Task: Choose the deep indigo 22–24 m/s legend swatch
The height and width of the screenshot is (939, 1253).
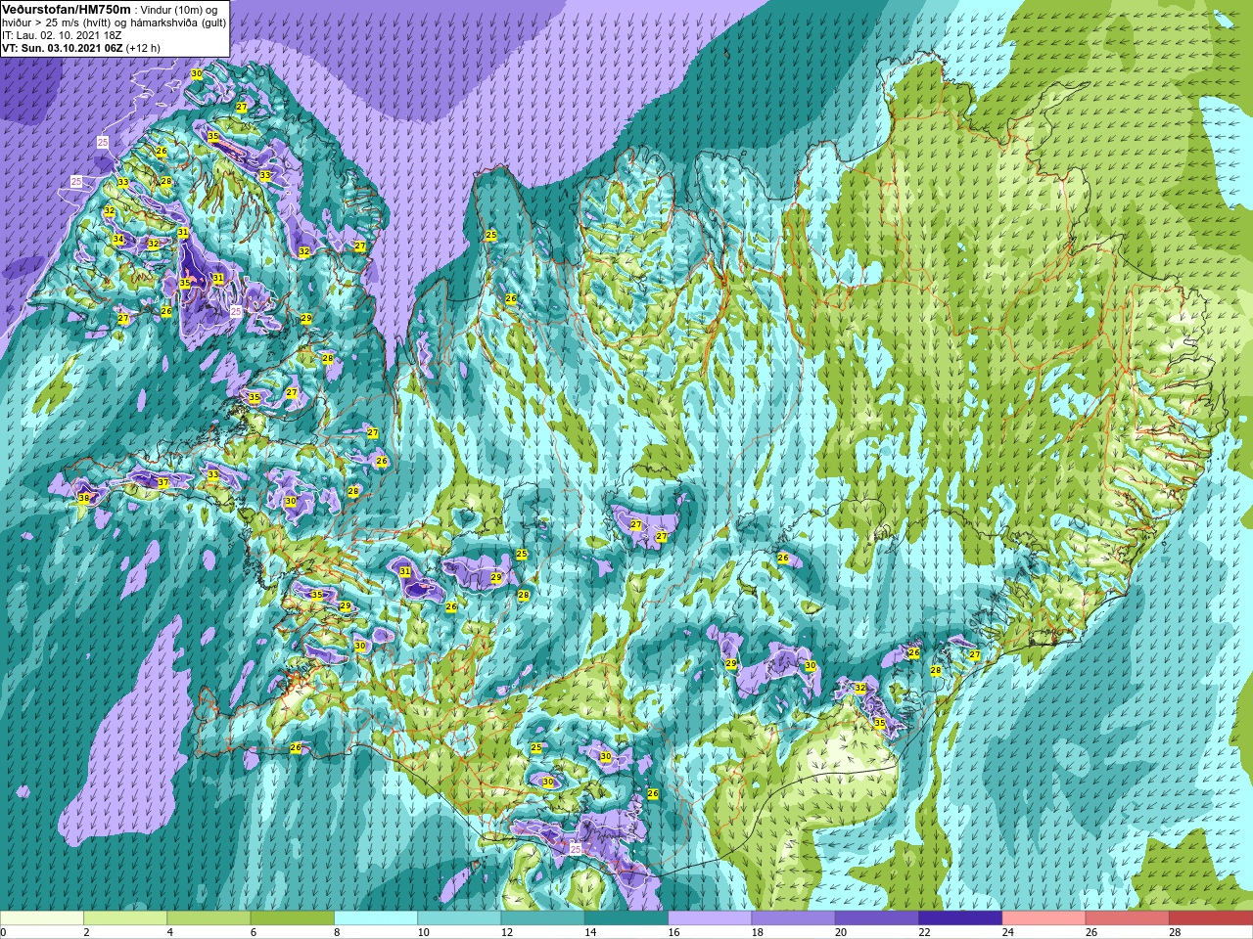Action: [960, 918]
